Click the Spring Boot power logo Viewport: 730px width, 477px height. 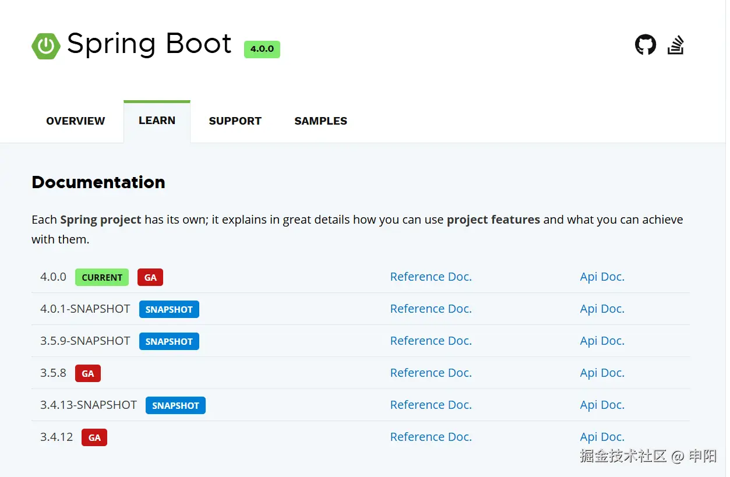click(46, 45)
